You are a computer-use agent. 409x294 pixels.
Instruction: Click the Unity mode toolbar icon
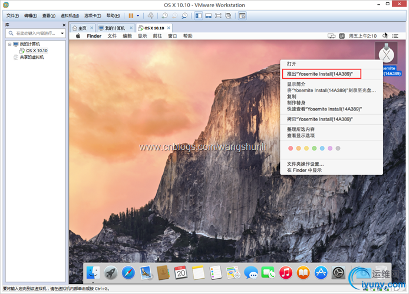point(228,16)
